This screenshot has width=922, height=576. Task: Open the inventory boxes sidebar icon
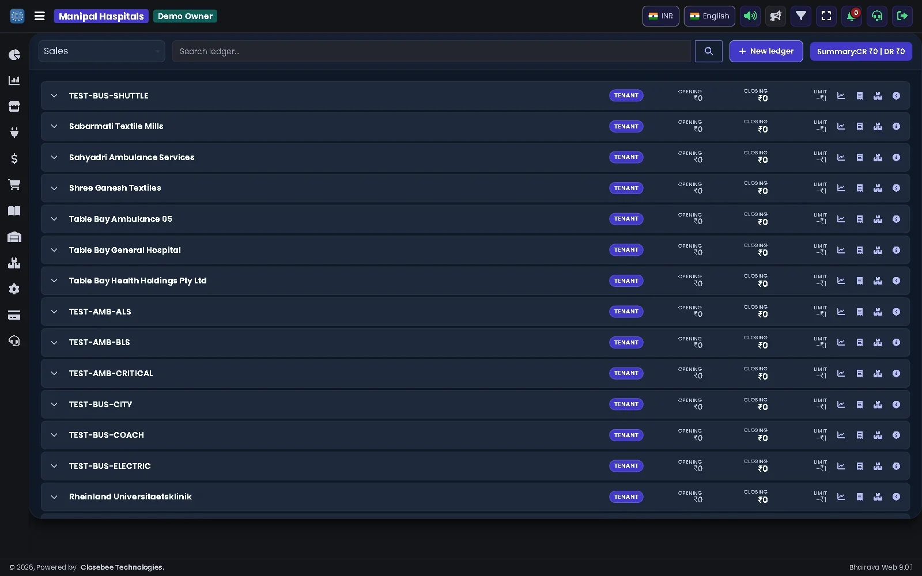click(x=14, y=263)
